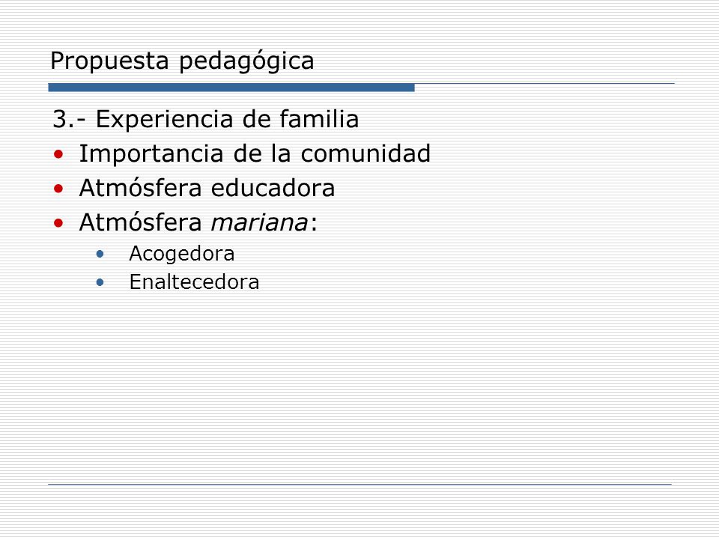Click the red bullet before 'Importancia de la comunidad'
719x539 pixels.
(58, 154)
